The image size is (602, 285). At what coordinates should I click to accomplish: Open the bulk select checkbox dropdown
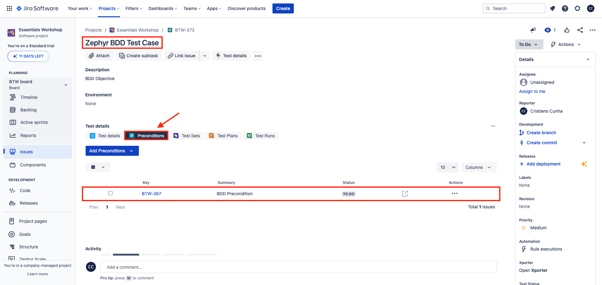coord(98,167)
